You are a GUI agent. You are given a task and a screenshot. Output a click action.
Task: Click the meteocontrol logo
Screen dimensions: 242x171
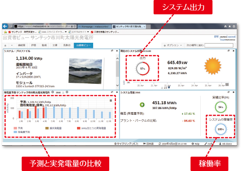click(225, 38)
